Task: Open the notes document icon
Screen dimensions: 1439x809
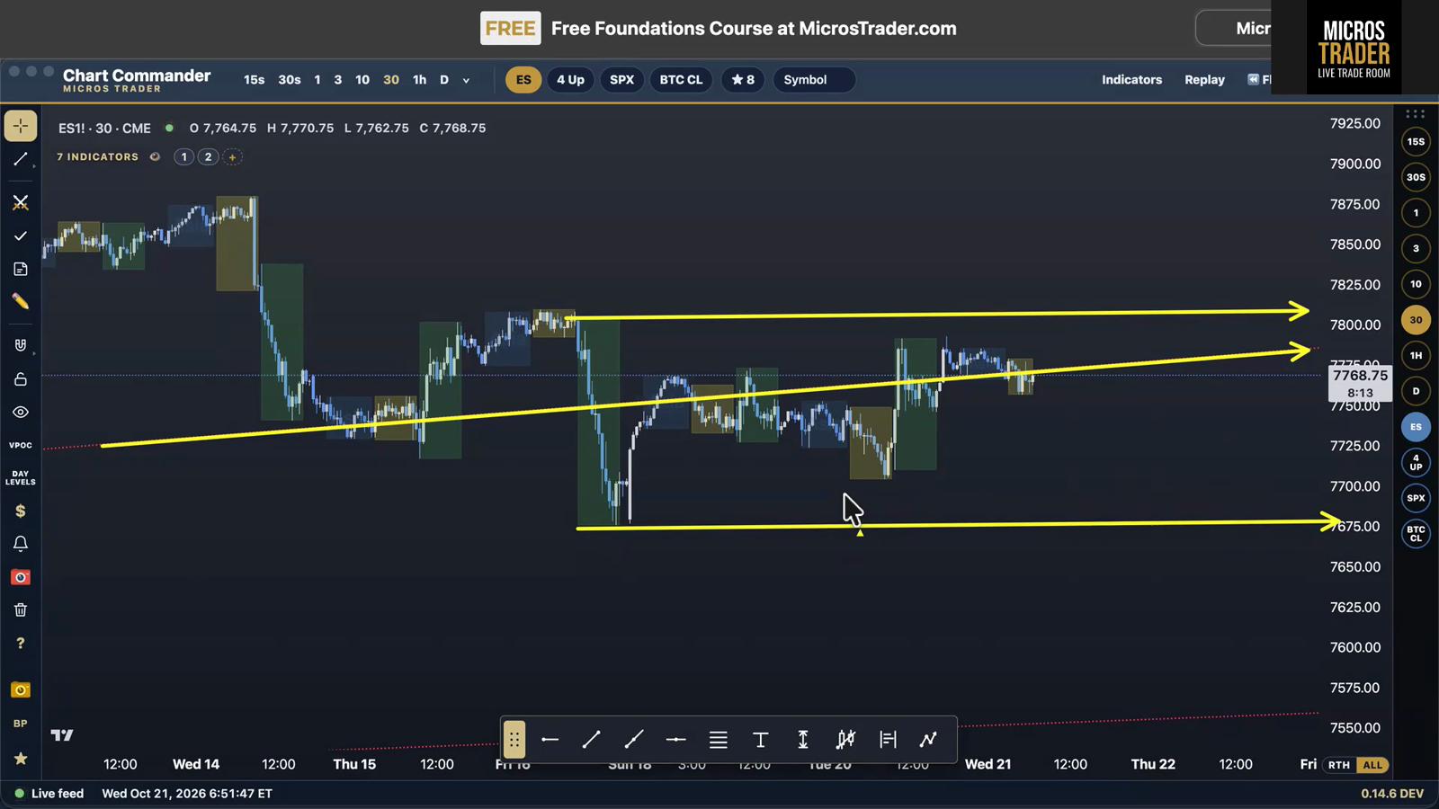Action: [21, 269]
